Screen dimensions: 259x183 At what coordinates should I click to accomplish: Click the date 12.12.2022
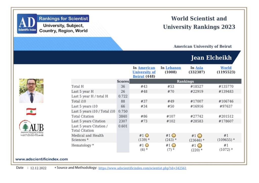[x=38, y=168]
